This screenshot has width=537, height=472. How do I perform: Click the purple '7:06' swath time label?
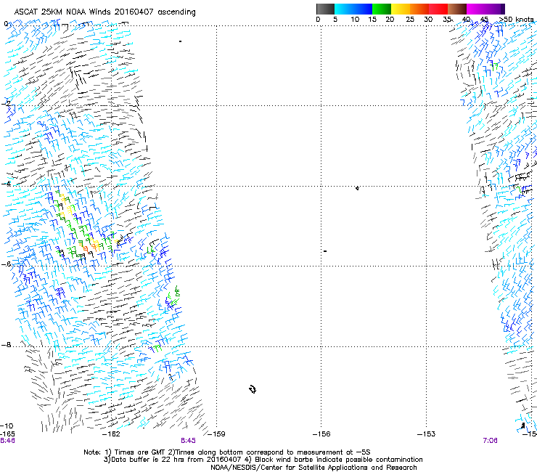click(490, 441)
